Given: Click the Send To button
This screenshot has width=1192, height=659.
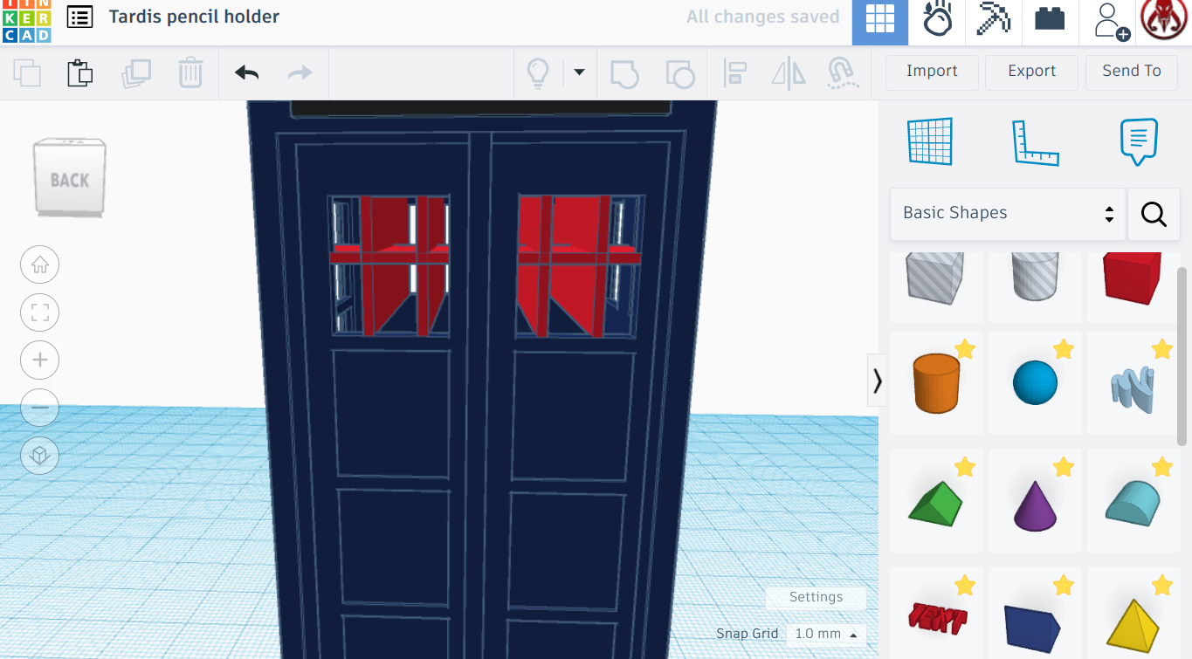Looking at the screenshot, I should pyautogui.click(x=1132, y=72).
